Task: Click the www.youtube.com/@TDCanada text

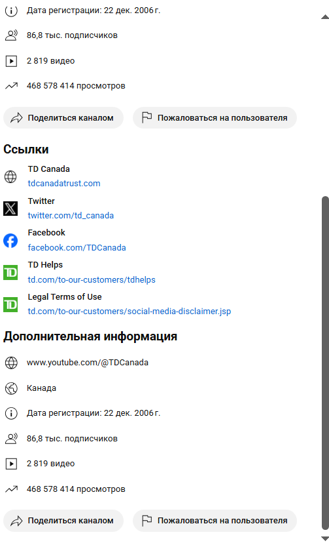Action: 88,363
